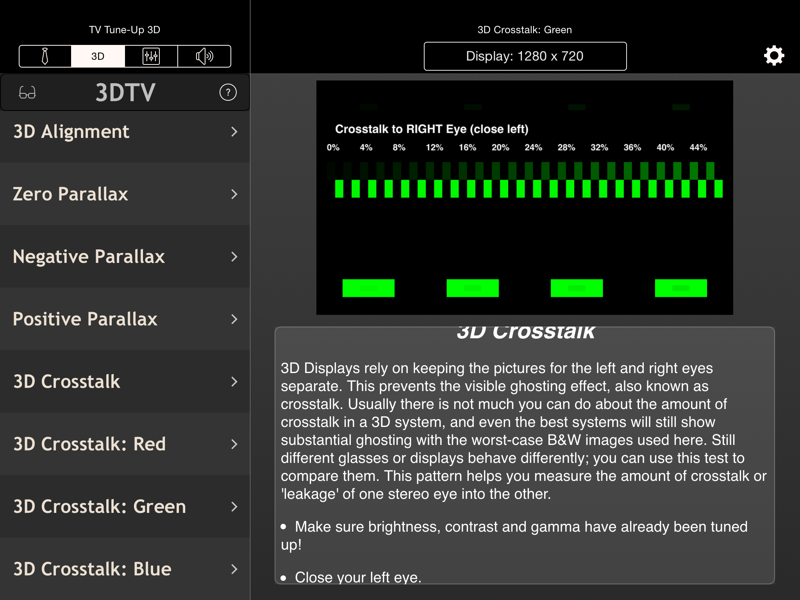The height and width of the screenshot is (600, 800).
Task: Open help via question mark icon
Action: pos(228,93)
